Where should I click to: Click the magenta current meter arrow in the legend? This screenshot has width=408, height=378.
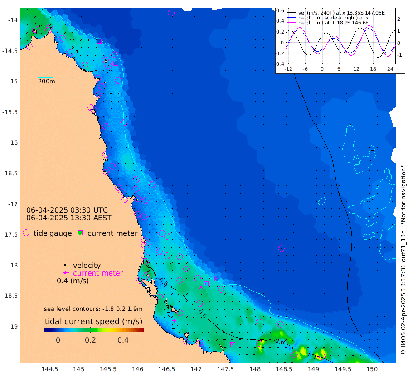(x=67, y=273)
